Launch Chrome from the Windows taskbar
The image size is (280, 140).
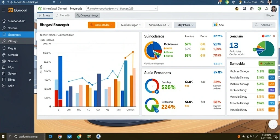pyautogui.click(x=60, y=137)
